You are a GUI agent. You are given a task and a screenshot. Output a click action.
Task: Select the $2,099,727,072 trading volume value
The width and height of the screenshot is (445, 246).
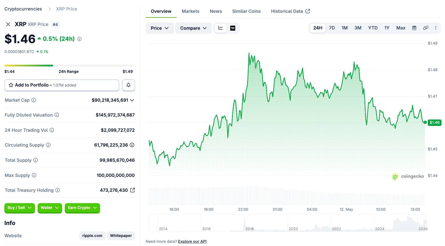point(118,130)
